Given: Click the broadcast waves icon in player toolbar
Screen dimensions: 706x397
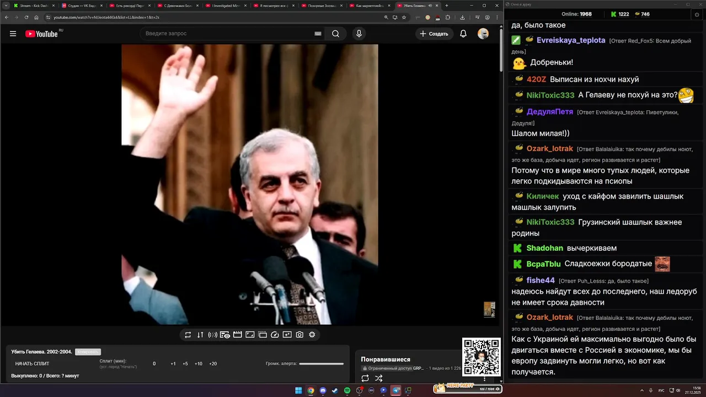Looking at the screenshot, I should [212, 335].
